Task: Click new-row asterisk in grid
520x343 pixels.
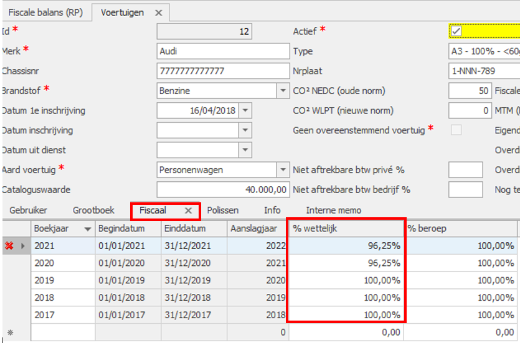Action: 9,333
